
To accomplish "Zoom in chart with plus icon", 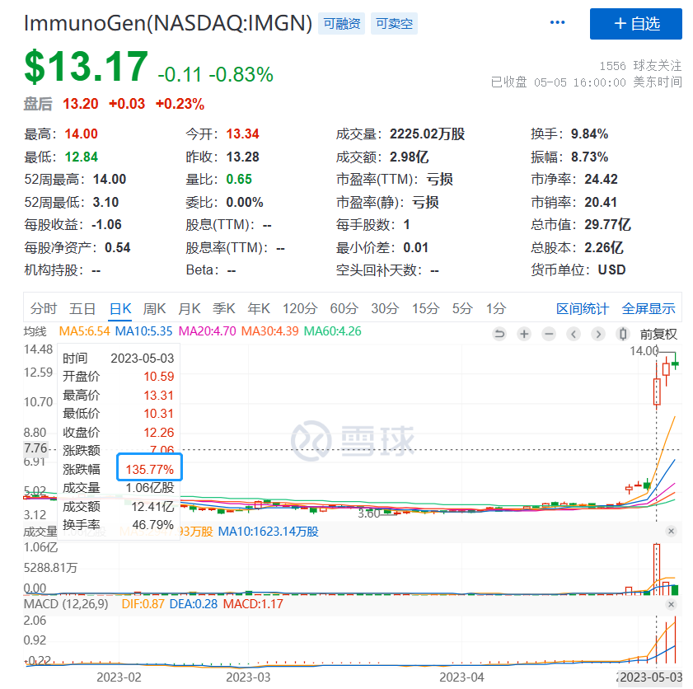I will [524, 334].
